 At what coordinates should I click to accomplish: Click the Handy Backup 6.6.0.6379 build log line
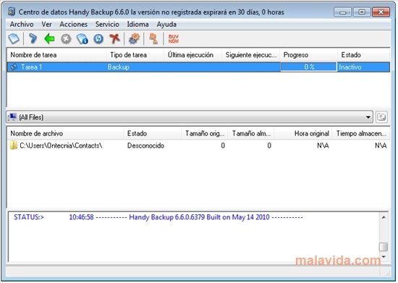(x=199, y=217)
